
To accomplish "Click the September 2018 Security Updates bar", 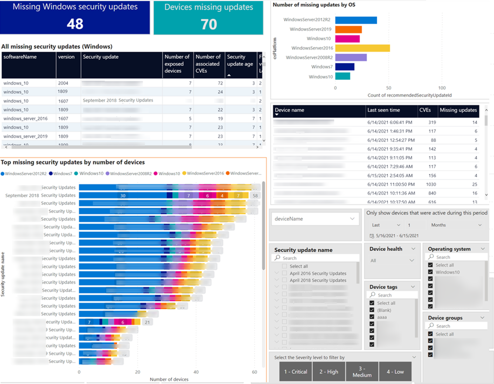I will click(165, 196).
